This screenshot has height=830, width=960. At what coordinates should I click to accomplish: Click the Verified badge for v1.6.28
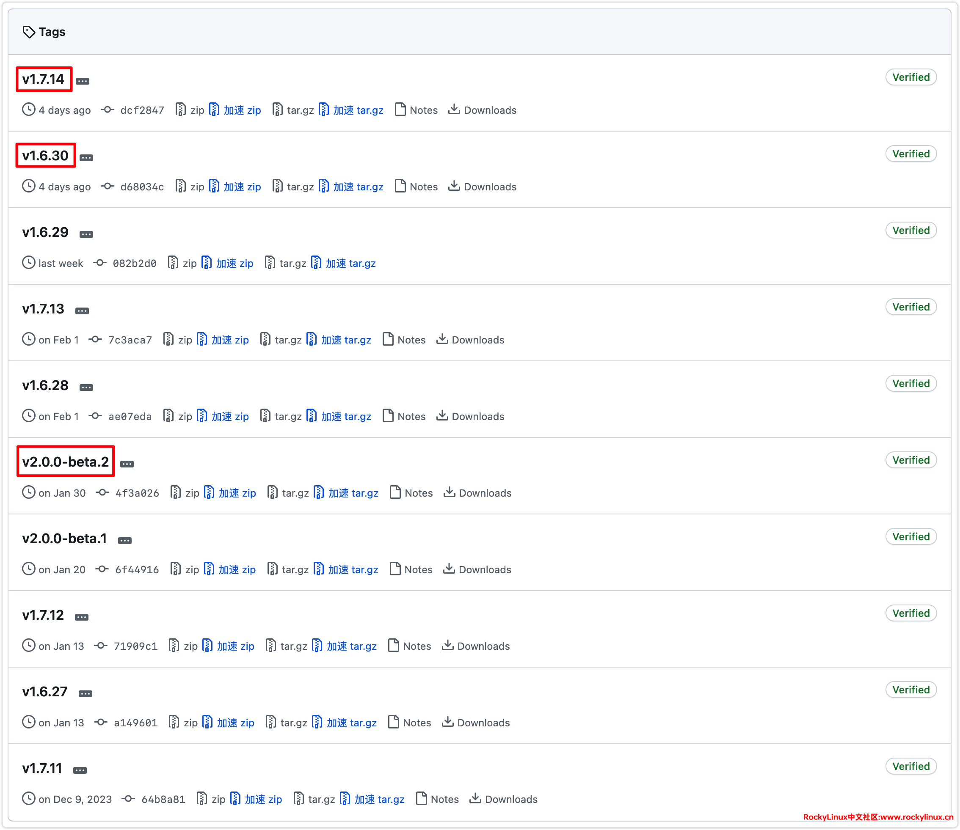pos(911,384)
